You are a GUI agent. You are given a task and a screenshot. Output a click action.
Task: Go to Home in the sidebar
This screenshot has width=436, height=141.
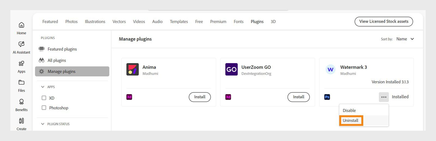[22, 28]
